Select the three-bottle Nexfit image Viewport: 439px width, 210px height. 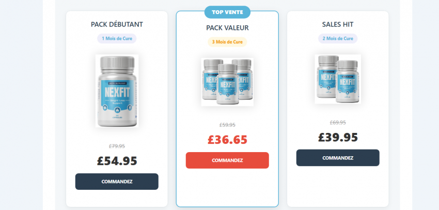click(227, 82)
